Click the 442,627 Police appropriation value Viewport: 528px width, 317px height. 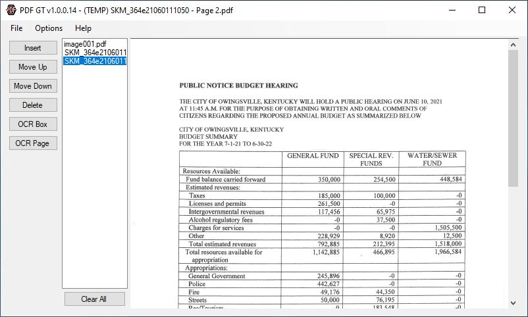point(329,283)
